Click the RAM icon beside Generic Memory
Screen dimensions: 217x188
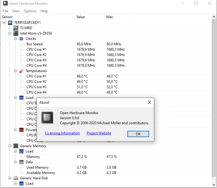pos(16,146)
